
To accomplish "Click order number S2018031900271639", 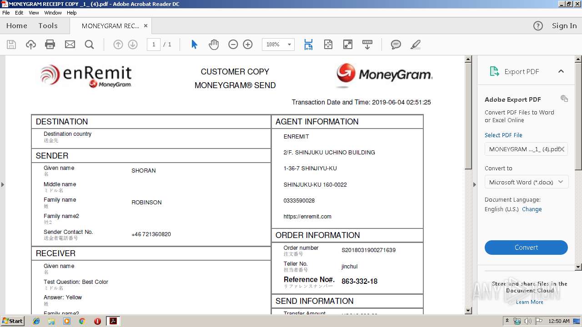I will pos(368,250).
